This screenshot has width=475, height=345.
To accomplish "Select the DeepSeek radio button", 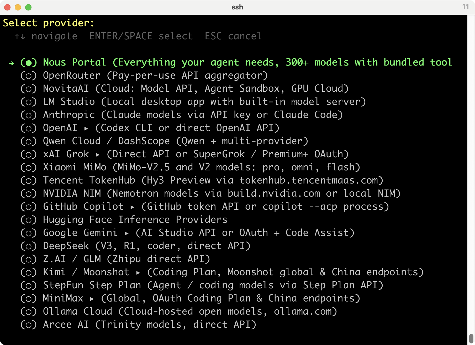I will [29, 246].
